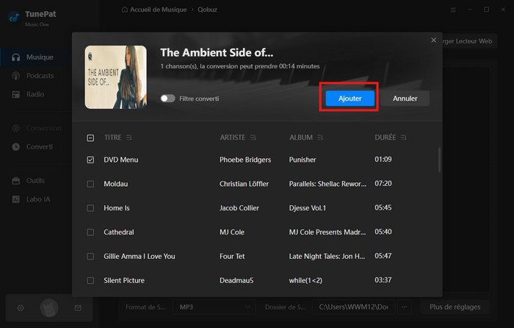The width and height of the screenshot is (514, 328).
Task: Click the Annuler button
Action: point(405,98)
